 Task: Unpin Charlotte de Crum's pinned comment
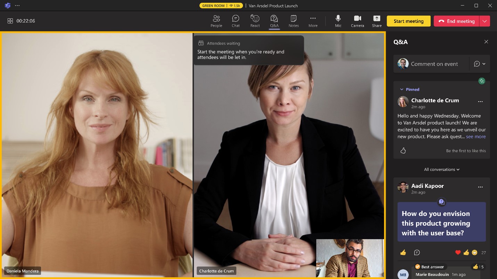[481, 81]
